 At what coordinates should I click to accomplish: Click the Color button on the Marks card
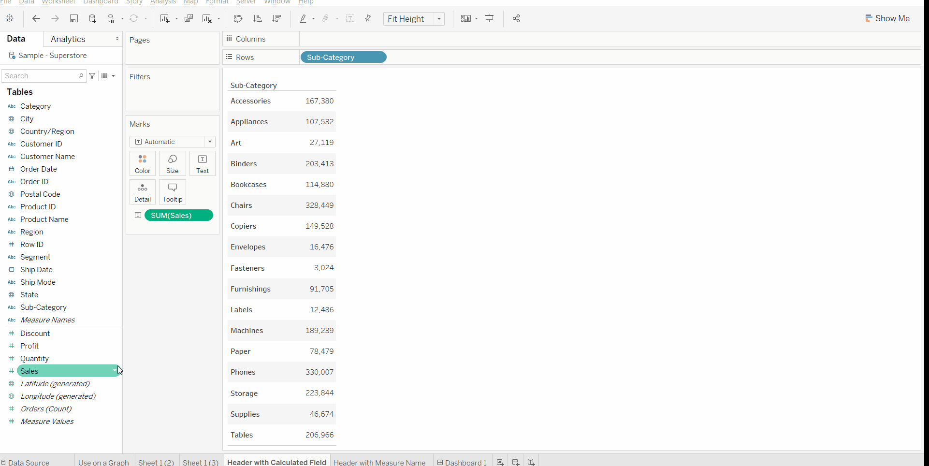pos(143,163)
